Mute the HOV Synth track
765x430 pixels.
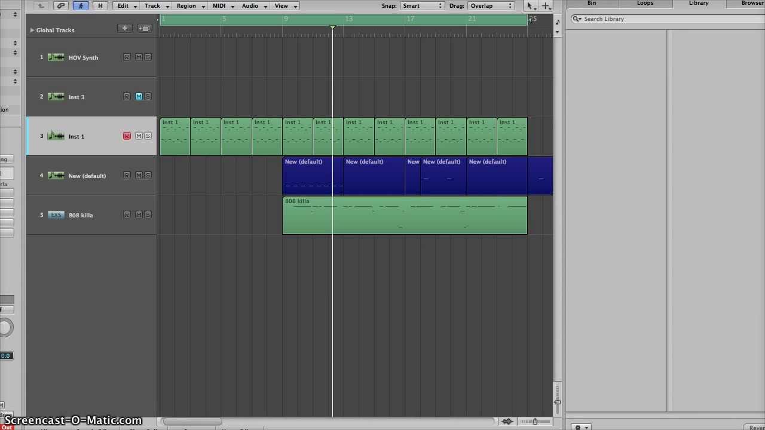pyautogui.click(x=139, y=57)
